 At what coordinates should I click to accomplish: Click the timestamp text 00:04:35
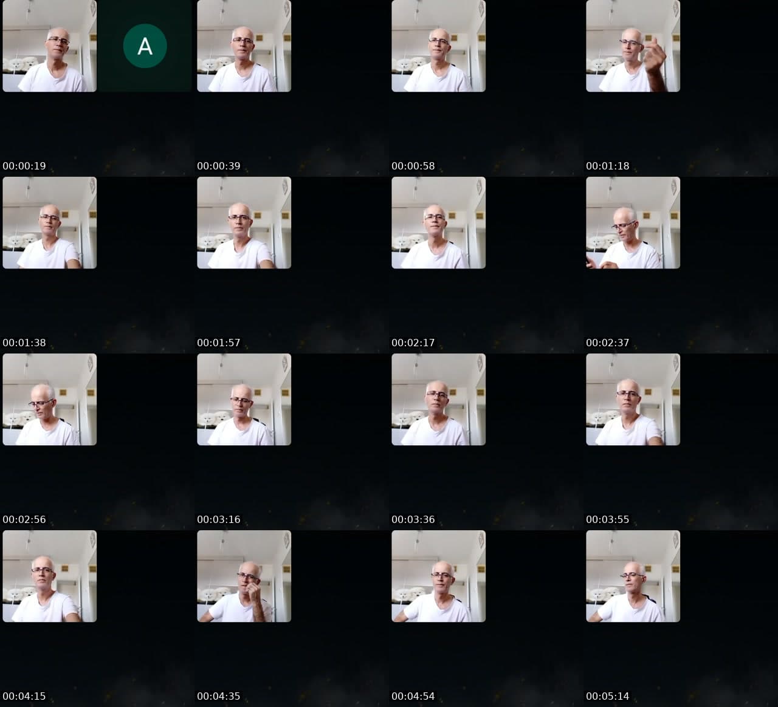pos(219,696)
